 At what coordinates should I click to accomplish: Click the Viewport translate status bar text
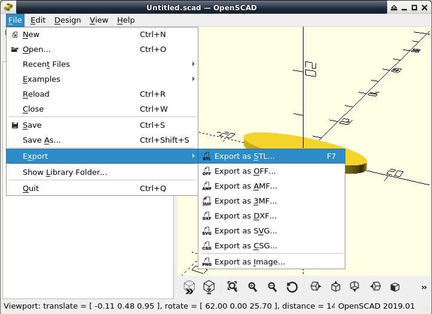[x=168, y=306]
